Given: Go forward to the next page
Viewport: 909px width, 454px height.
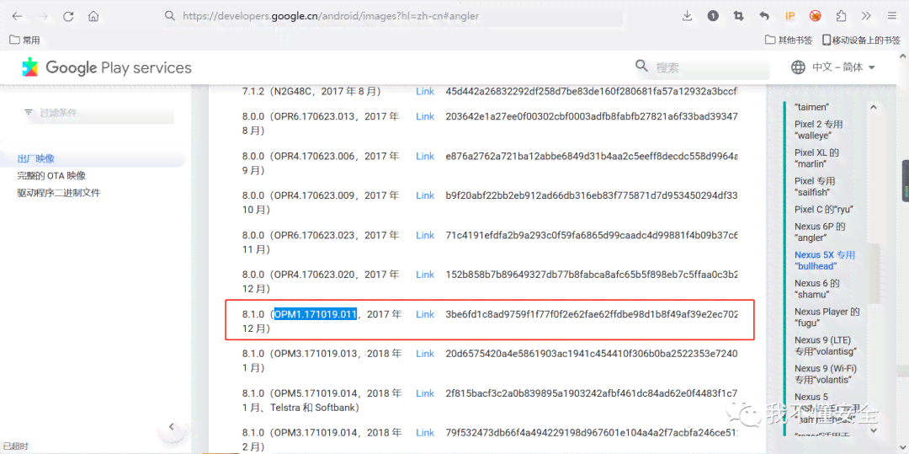Looking at the screenshot, I should [43, 16].
